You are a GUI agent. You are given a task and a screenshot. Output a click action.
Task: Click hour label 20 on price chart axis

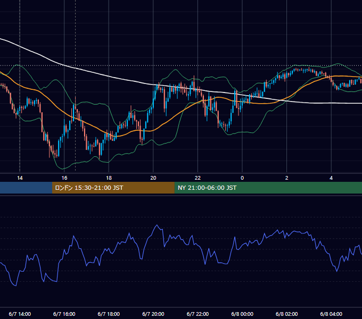153,178
